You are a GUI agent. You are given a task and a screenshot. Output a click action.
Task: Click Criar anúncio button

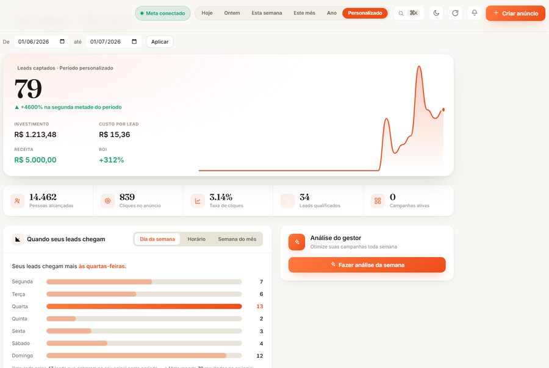[515, 13]
